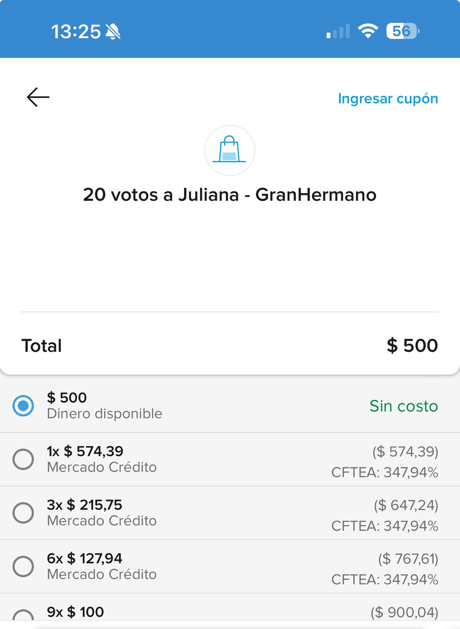Pick the 6x $ 127,94 radio button
The width and height of the screenshot is (460, 629).
pos(23,566)
